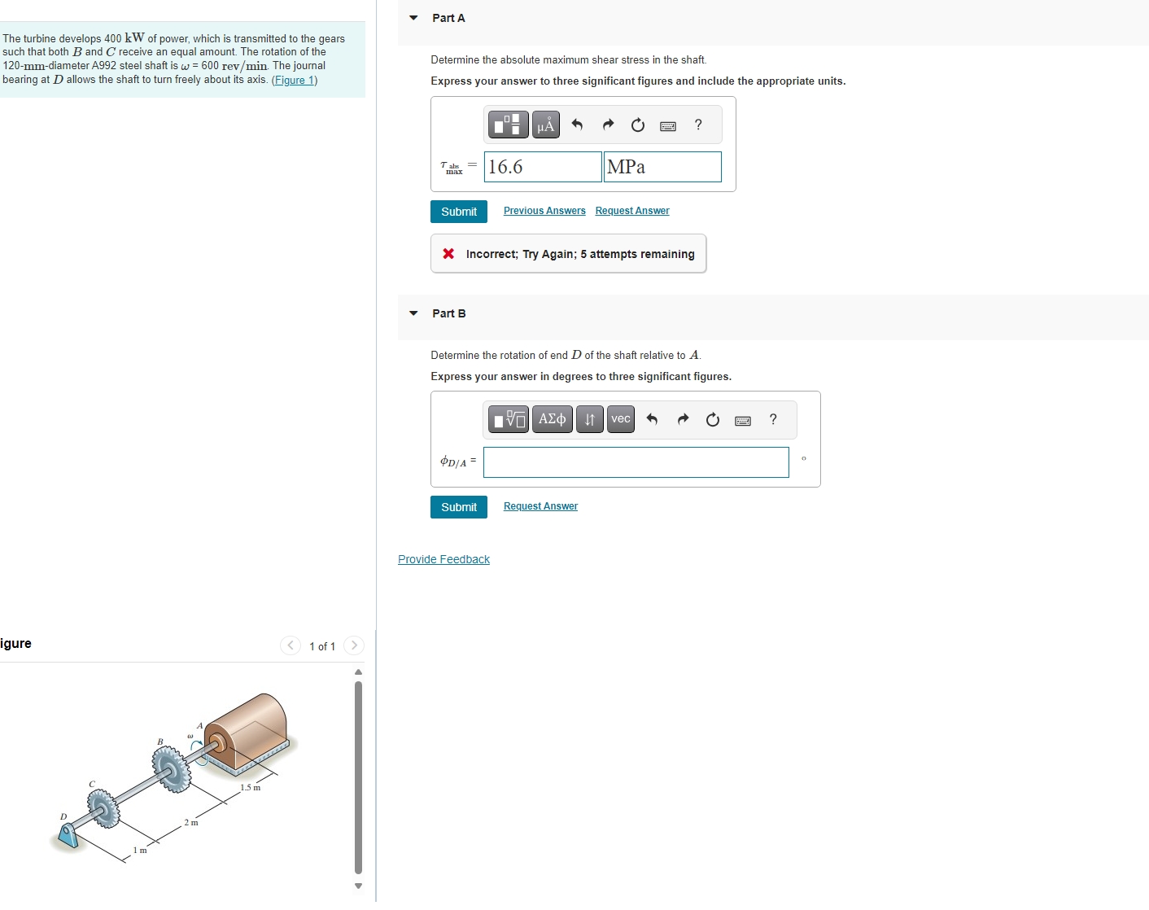Redo in Part A answer toolbar
The image size is (1149, 910).
click(x=608, y=125)
